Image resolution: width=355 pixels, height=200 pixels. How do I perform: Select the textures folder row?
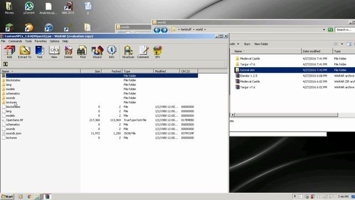coord(100,102)
